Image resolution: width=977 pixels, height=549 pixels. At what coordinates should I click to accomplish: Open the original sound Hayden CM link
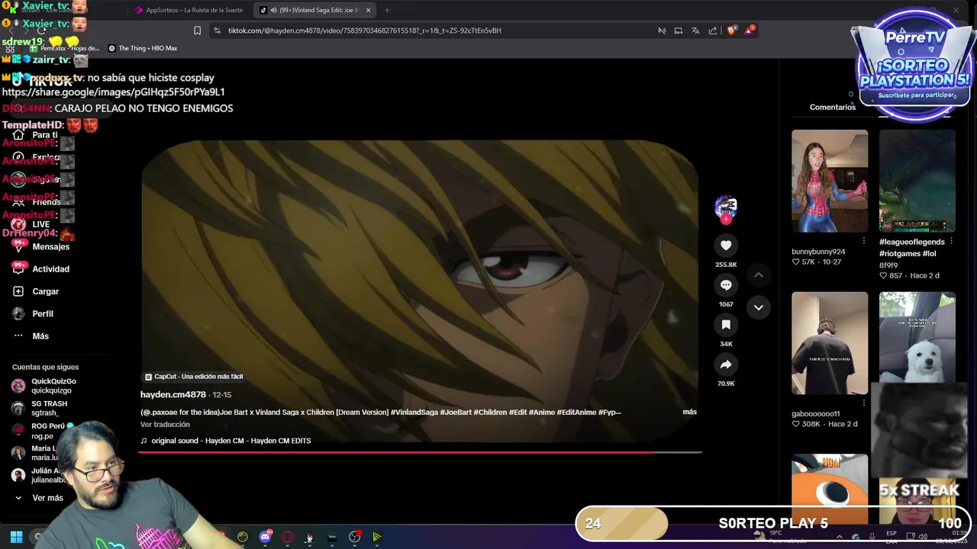point(231,441)
